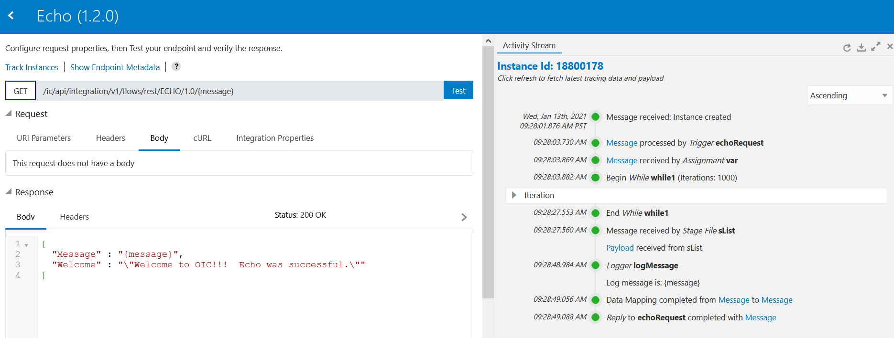This screenshot has height=338, width=894.
Task: Download the Activity Stream log
Action: click(861, 47)
